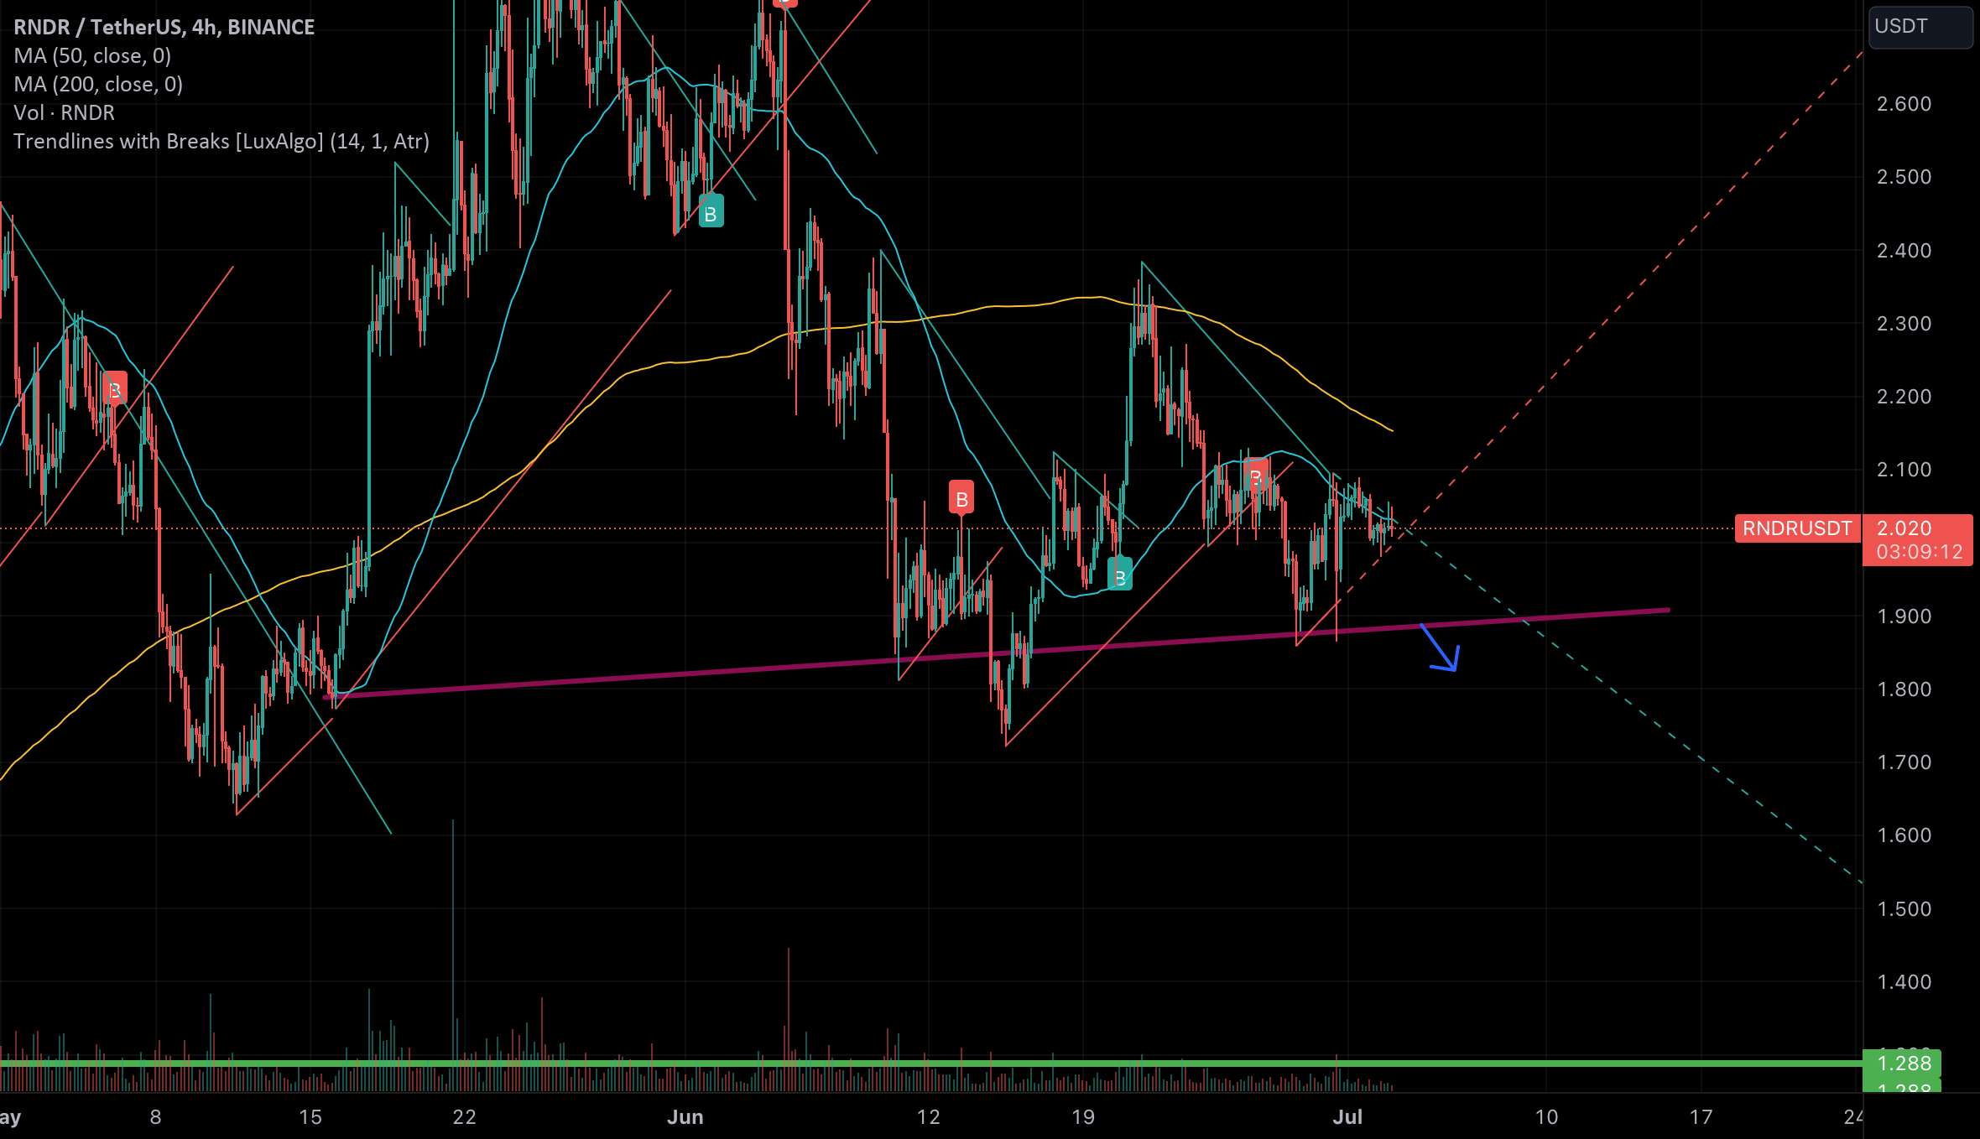Click the red B break marker near 2.200 in May
The height and width of the screenshot is (1139, 1980).
pyautogui.click(x=115, y=389)
